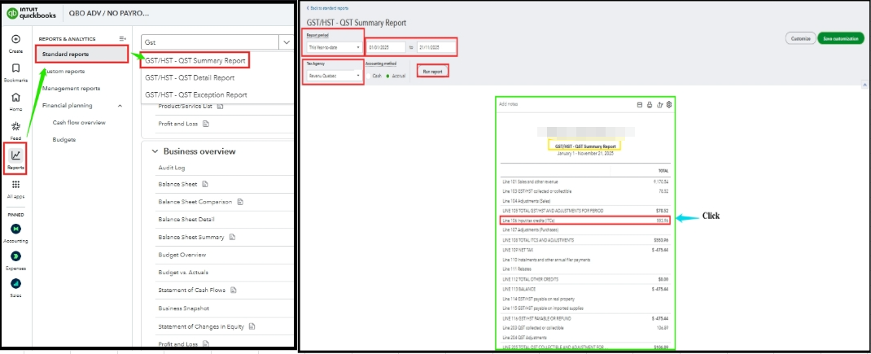Image resolution: width=871 pixels, height=354 pixels.
Task: Collapse the Business overview section
Action: (x=154, y=151)
